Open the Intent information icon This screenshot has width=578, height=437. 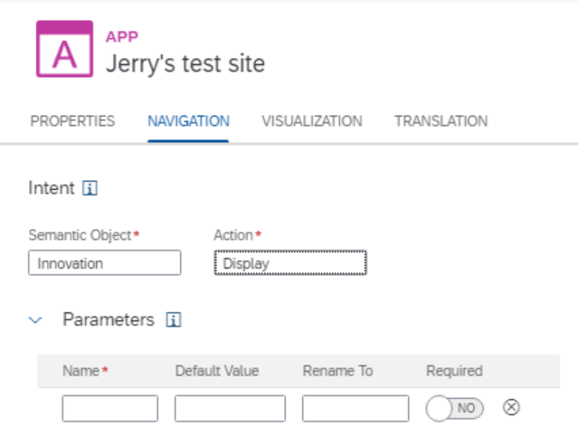pos(90,188)
